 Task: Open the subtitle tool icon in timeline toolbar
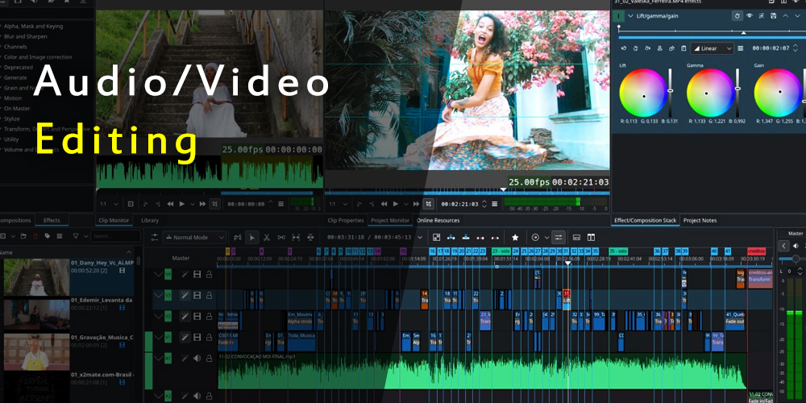pyautogui.click(x=576, y=238)
